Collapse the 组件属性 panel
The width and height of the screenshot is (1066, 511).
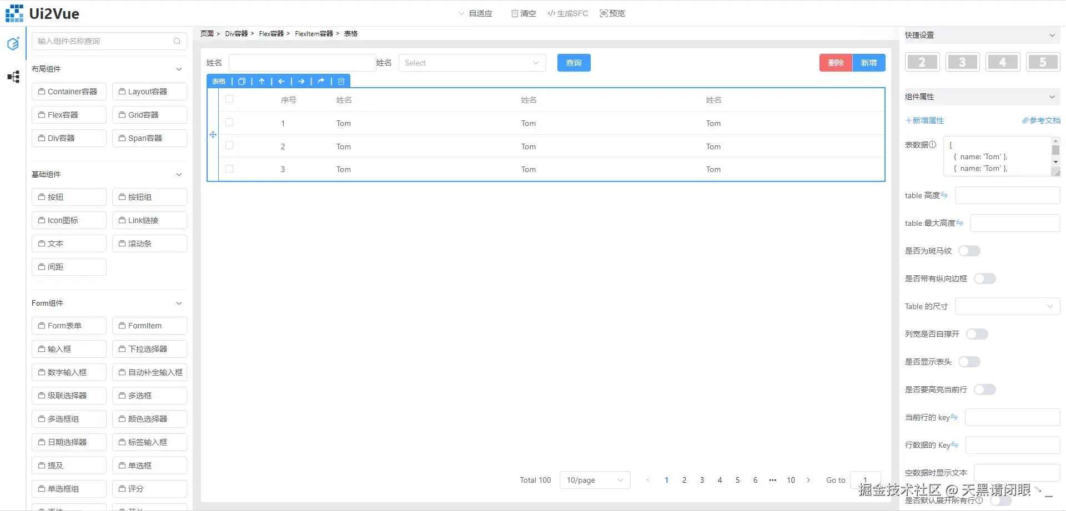(1052, 97)
